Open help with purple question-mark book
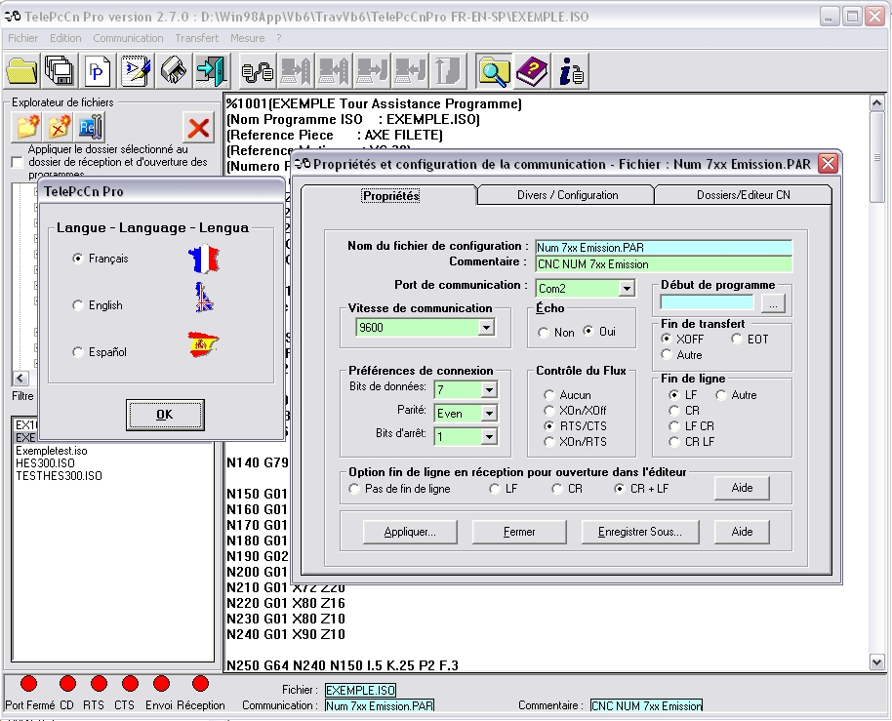892x721 pixels. point(531,71)
